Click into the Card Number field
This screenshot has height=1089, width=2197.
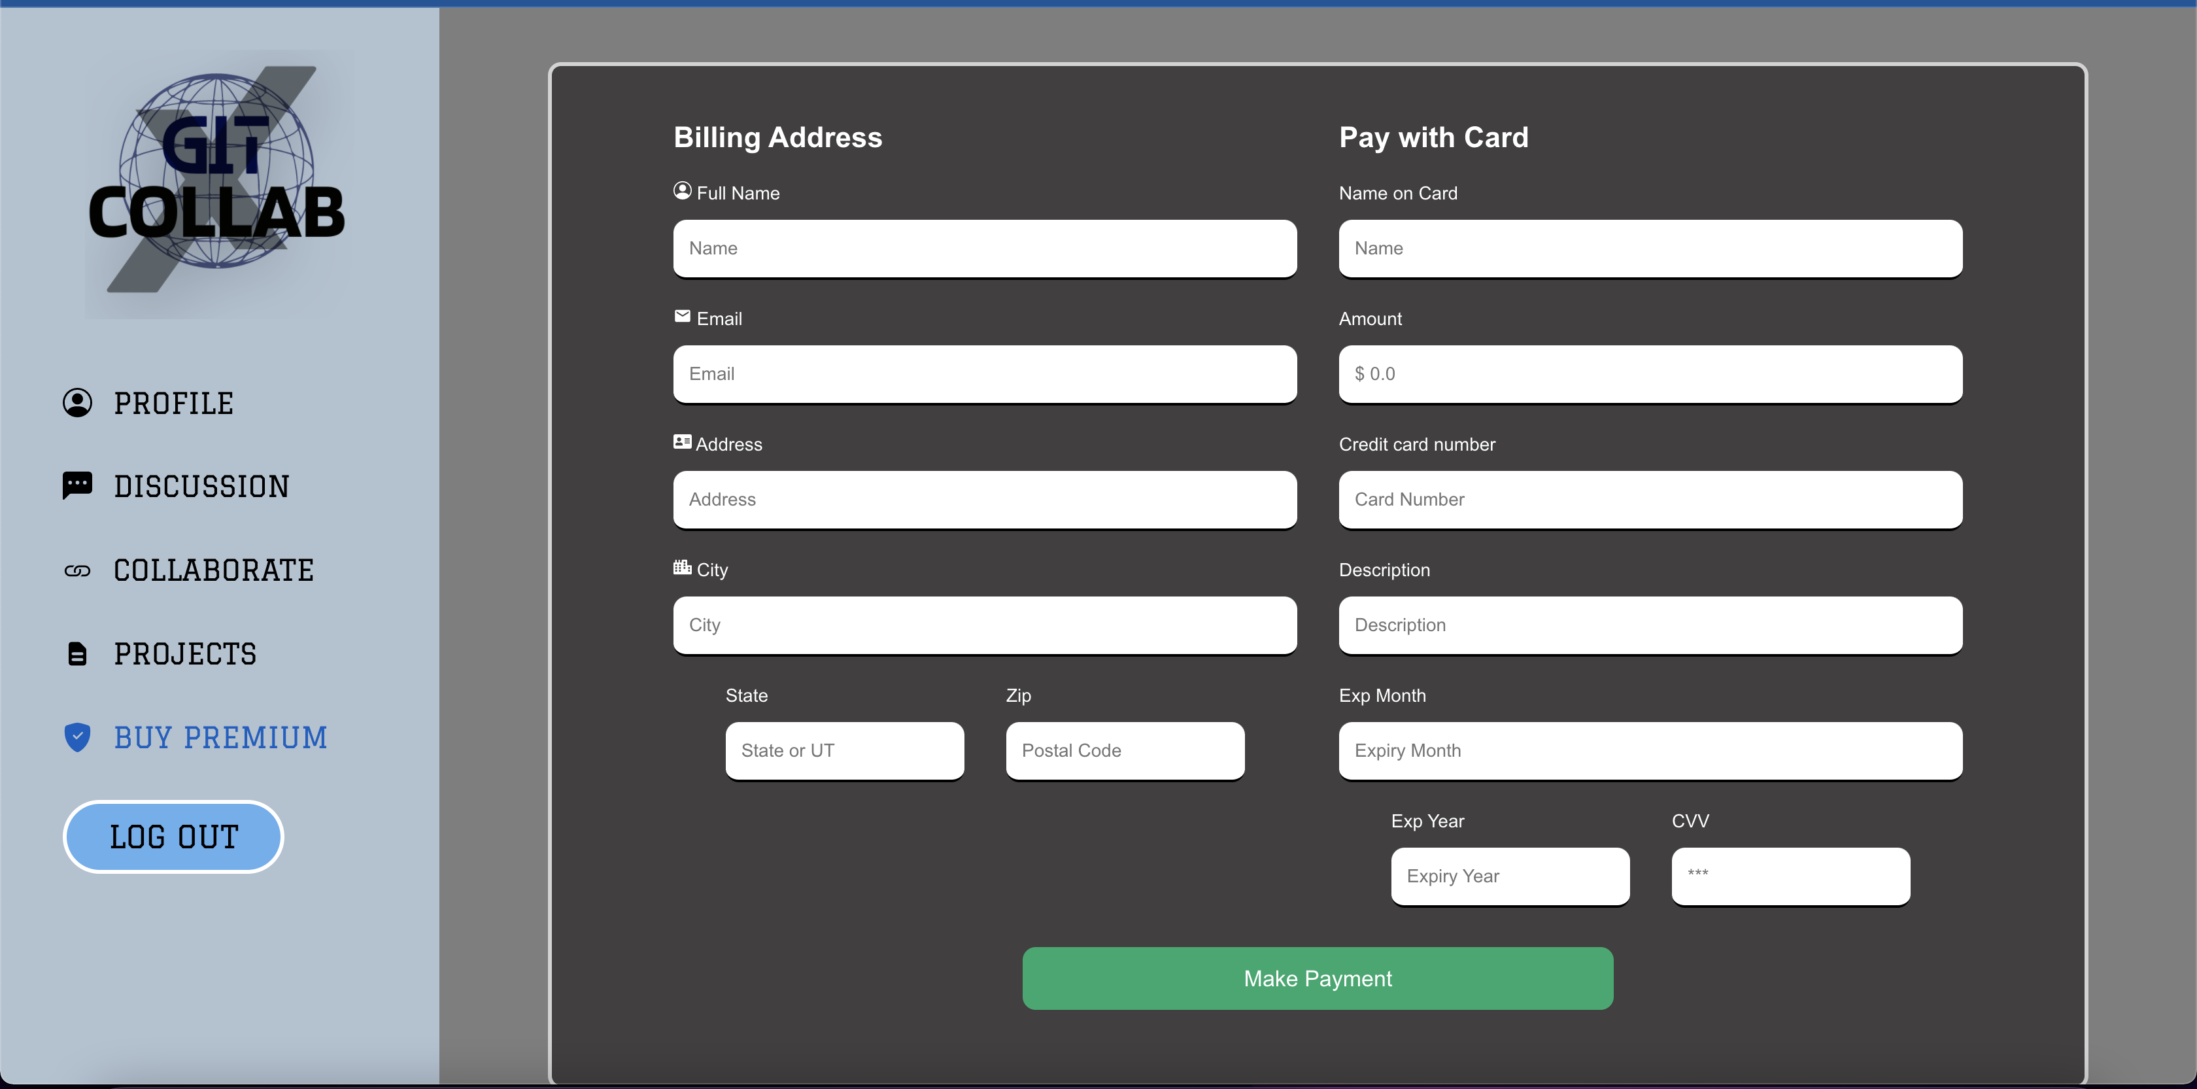1650,500
